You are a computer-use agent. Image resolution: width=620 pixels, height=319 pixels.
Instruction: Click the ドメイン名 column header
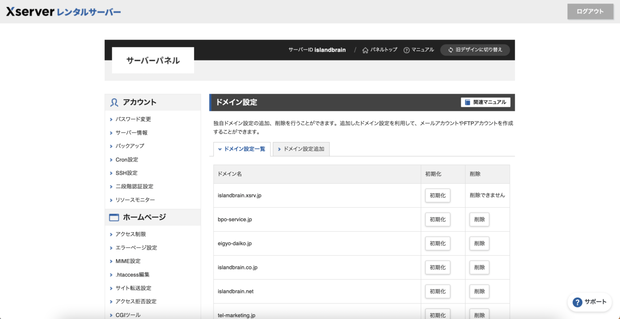317,174
